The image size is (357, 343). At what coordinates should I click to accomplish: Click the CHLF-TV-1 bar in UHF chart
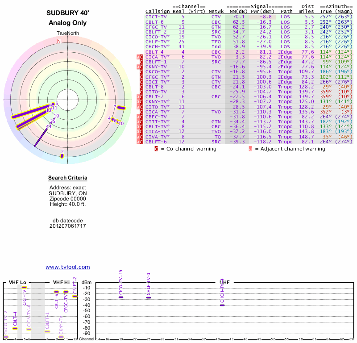149,297
